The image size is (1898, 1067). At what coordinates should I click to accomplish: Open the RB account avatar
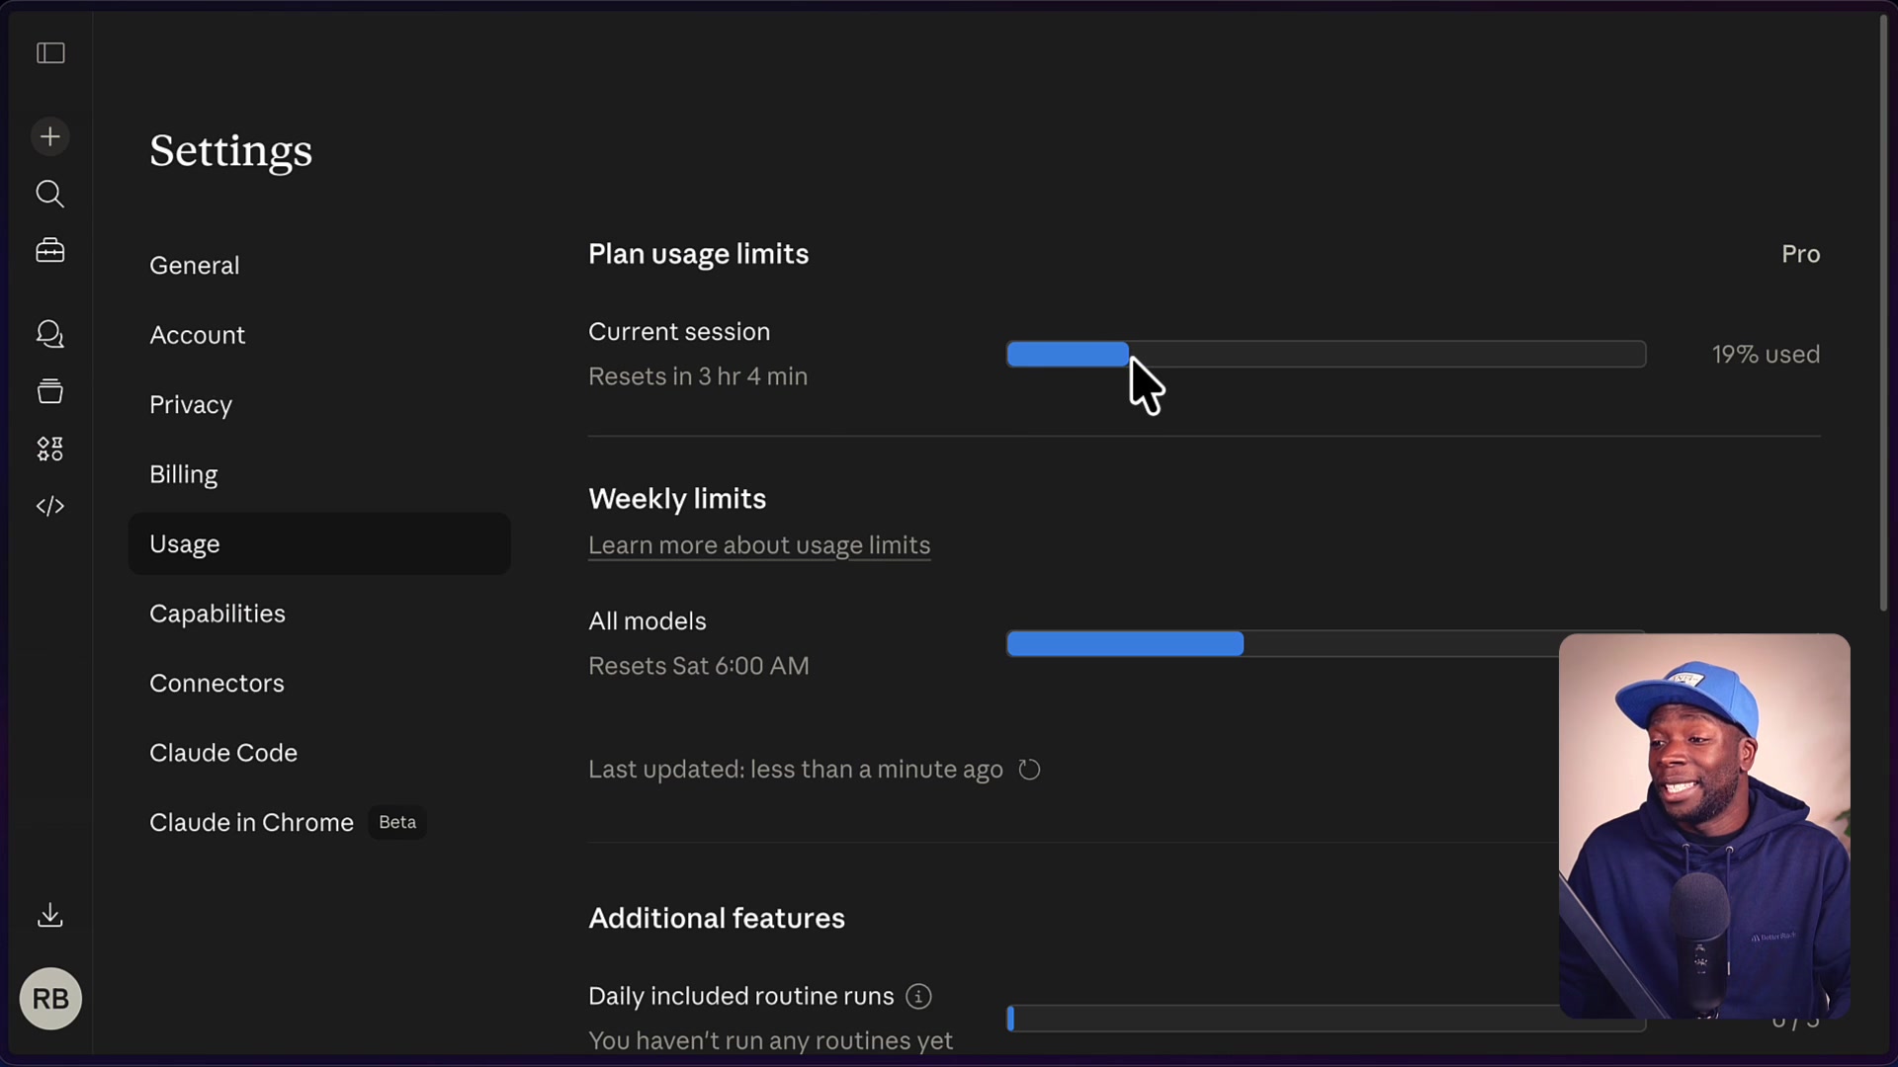[x=49, y=998]
